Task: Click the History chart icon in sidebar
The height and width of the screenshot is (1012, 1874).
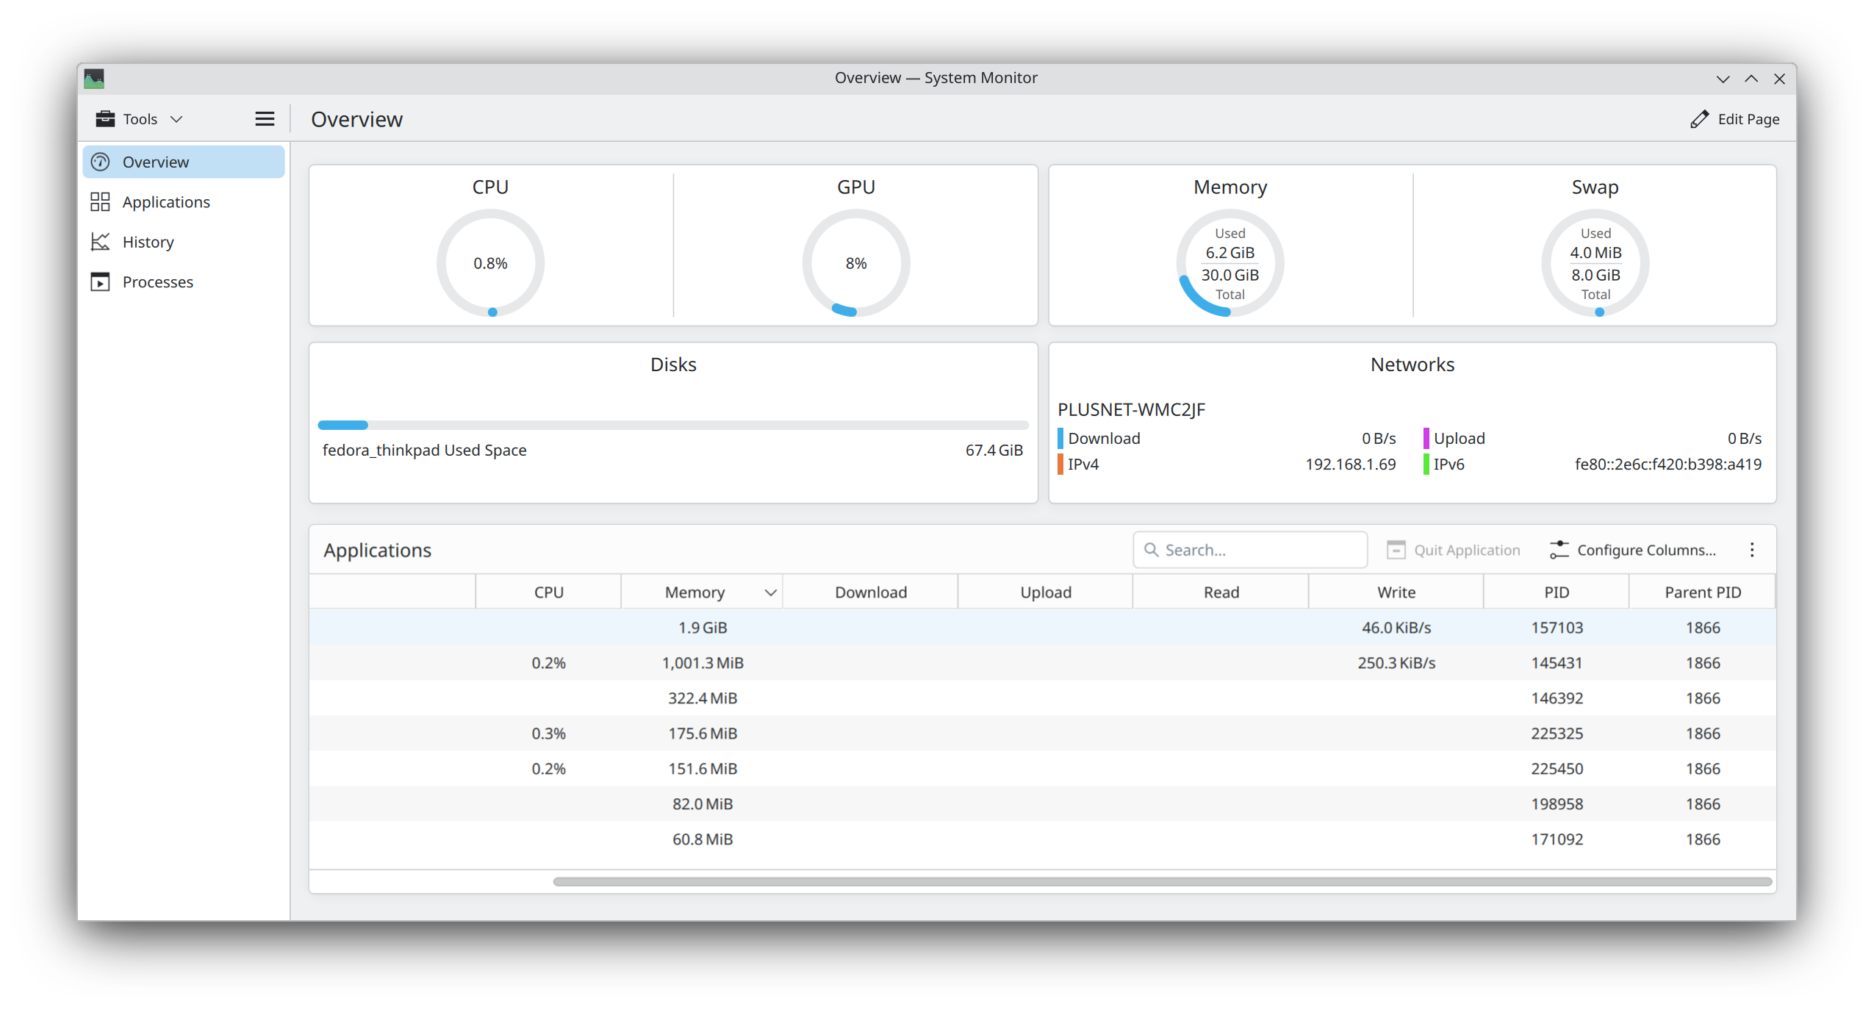Action: (101, 242)
